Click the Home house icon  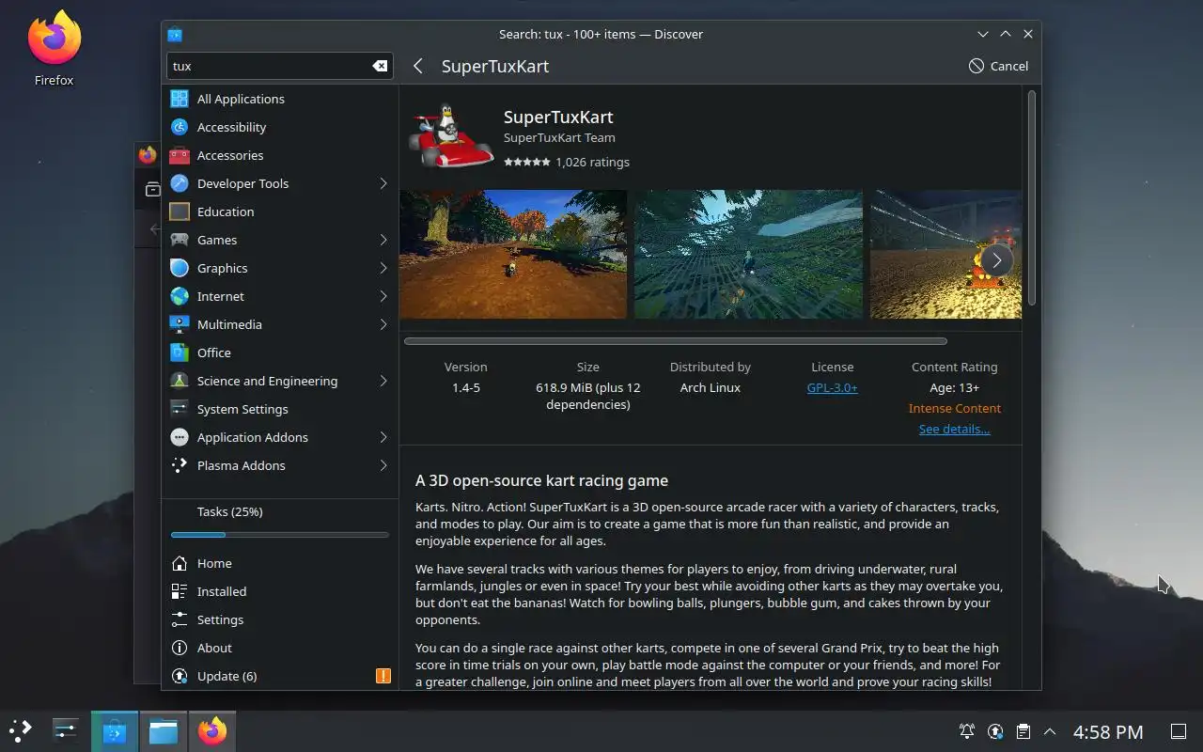[x=180, y=563]
